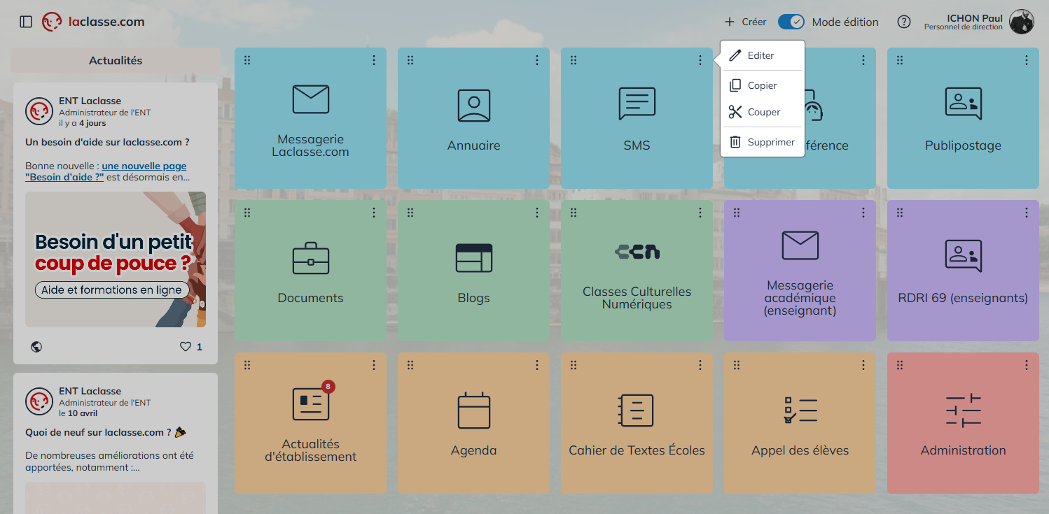Grab the drag handle on Blogs tile
1049x514 pixels.
410,213
